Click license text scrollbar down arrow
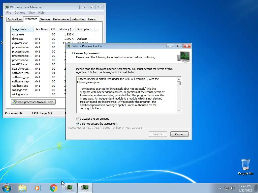Screen dimensions: 258x193 pyautogui.click(x=179, y=111)
